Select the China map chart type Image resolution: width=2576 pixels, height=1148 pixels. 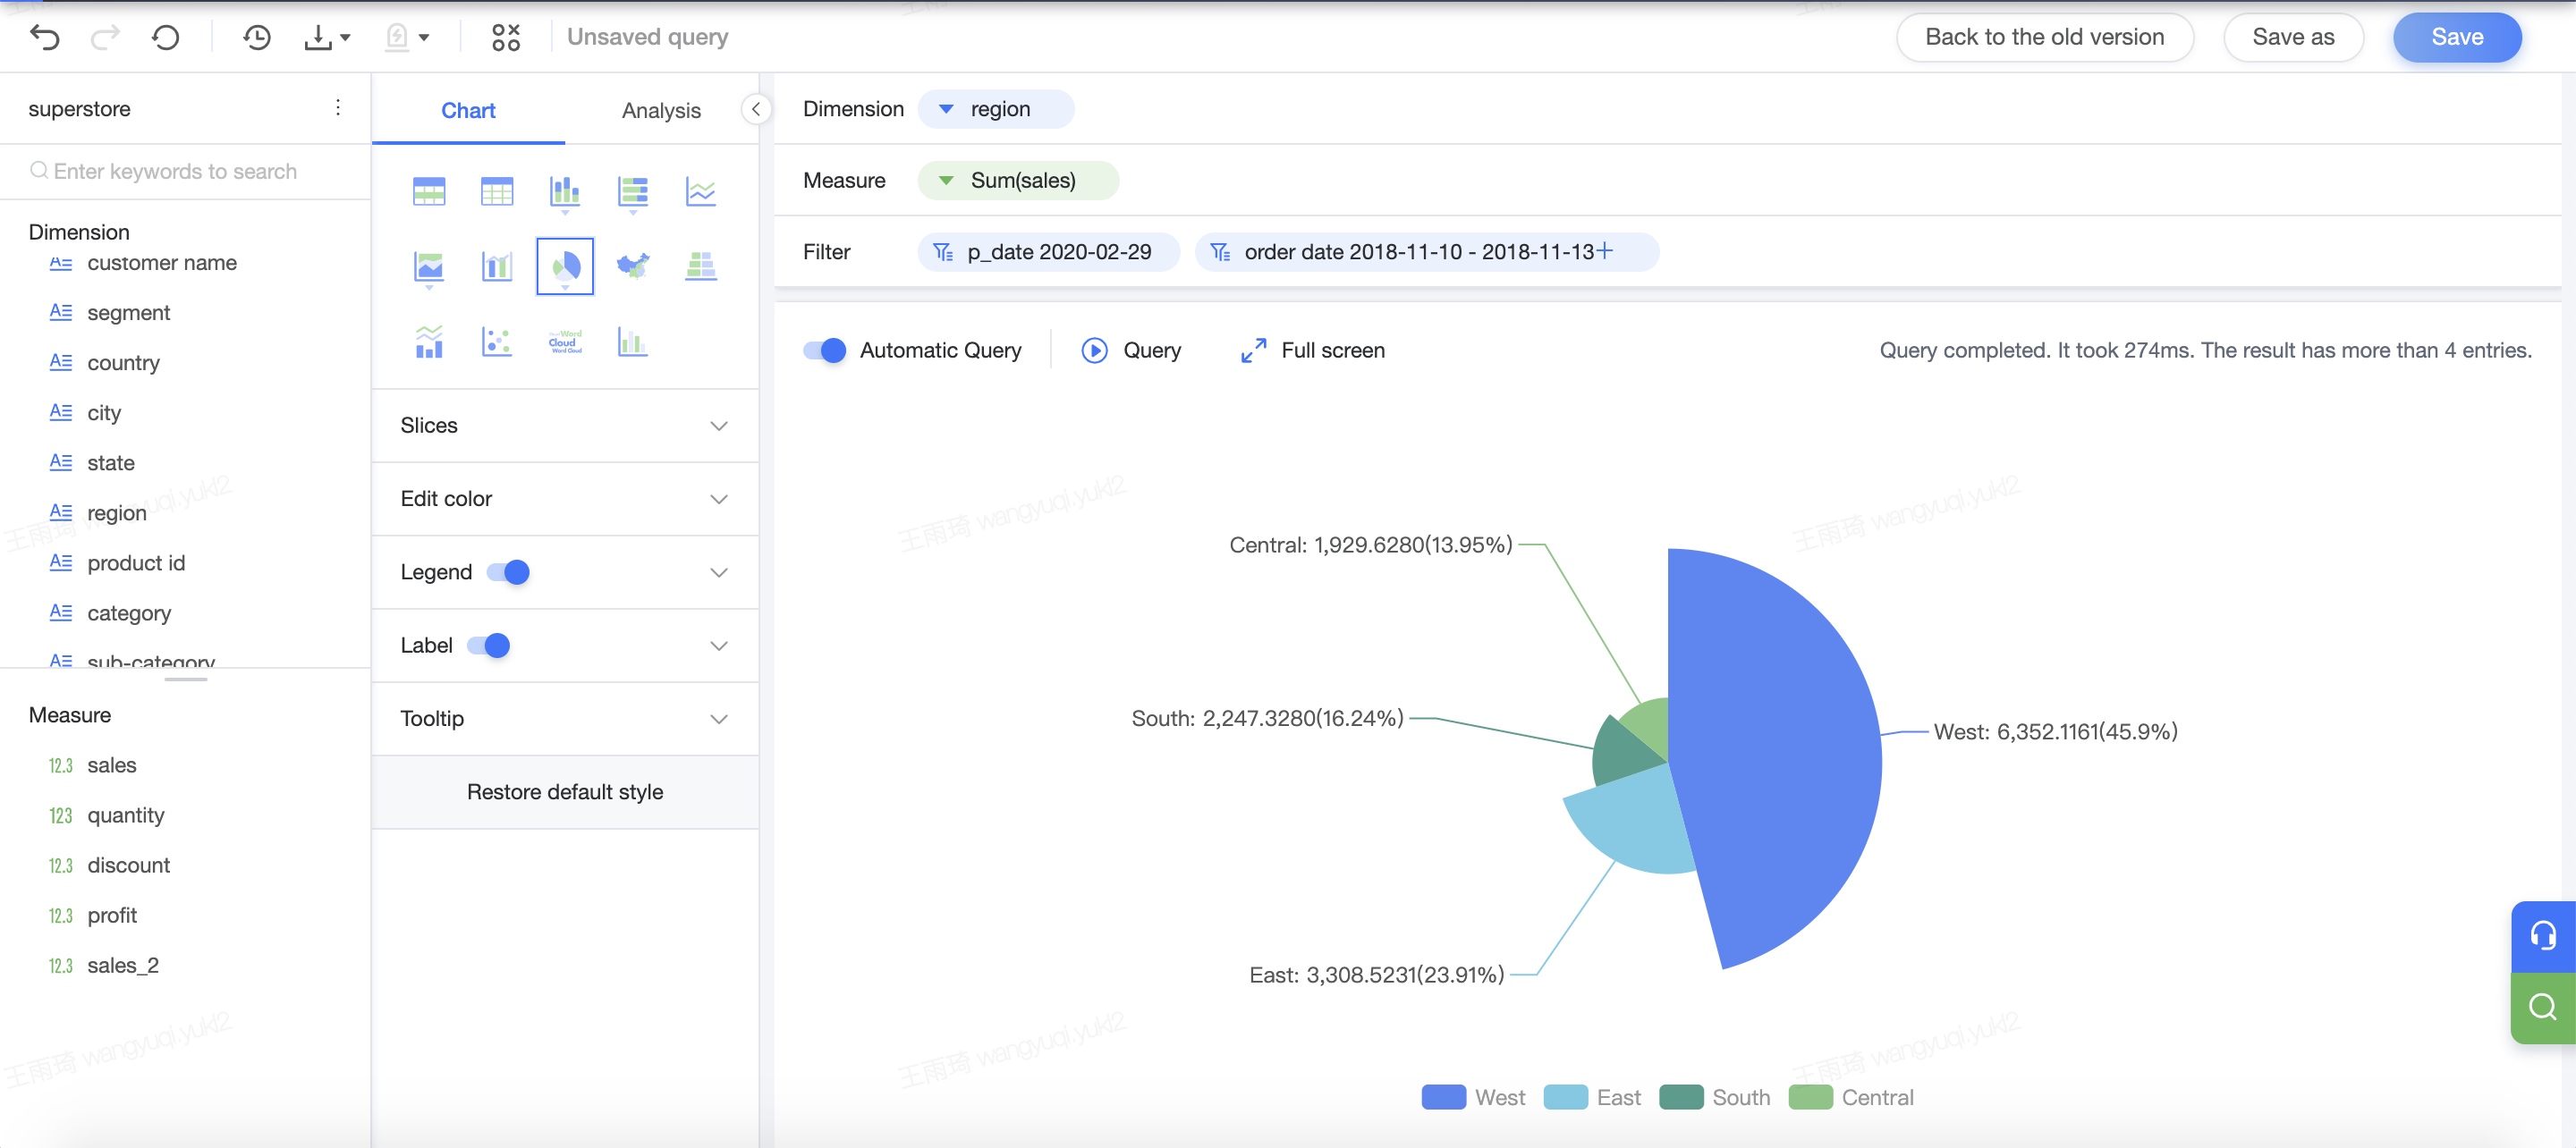tap(633, 266)
